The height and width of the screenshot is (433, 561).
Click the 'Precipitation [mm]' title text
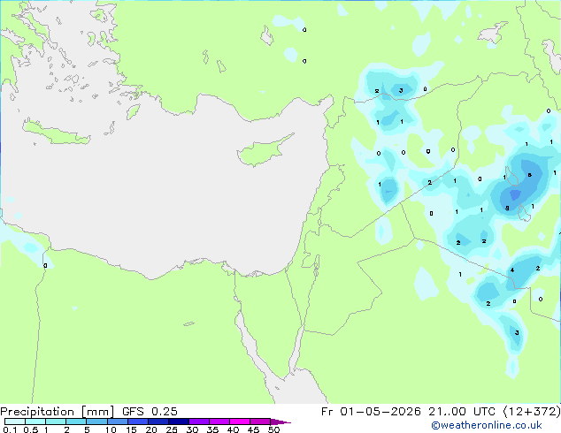pyautogui.click(x=58, y=412)
